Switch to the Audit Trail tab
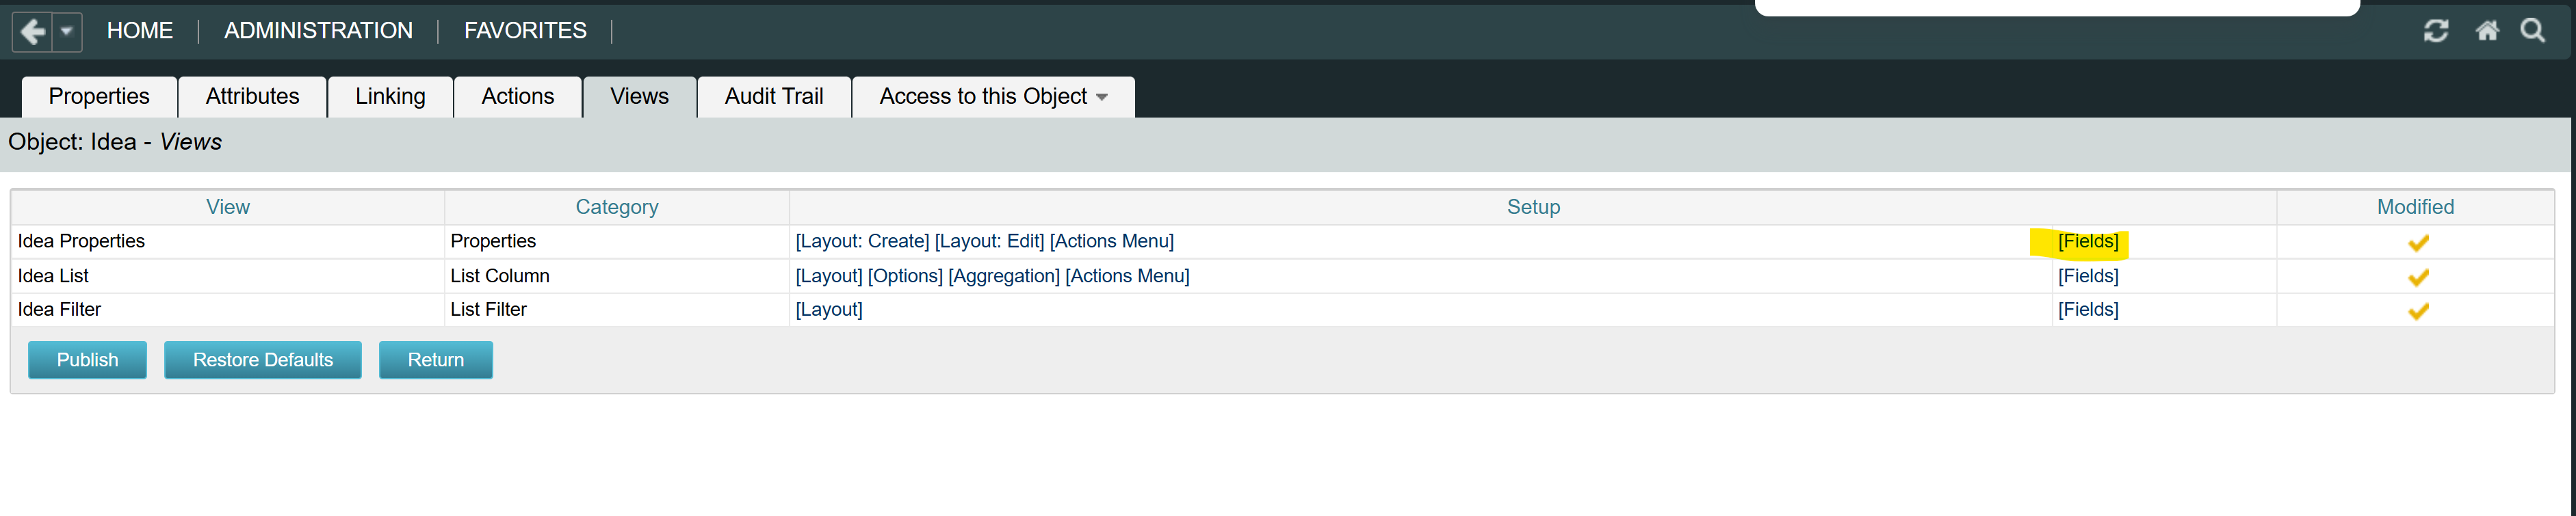 pyautogui.click(x=774, y=97)
